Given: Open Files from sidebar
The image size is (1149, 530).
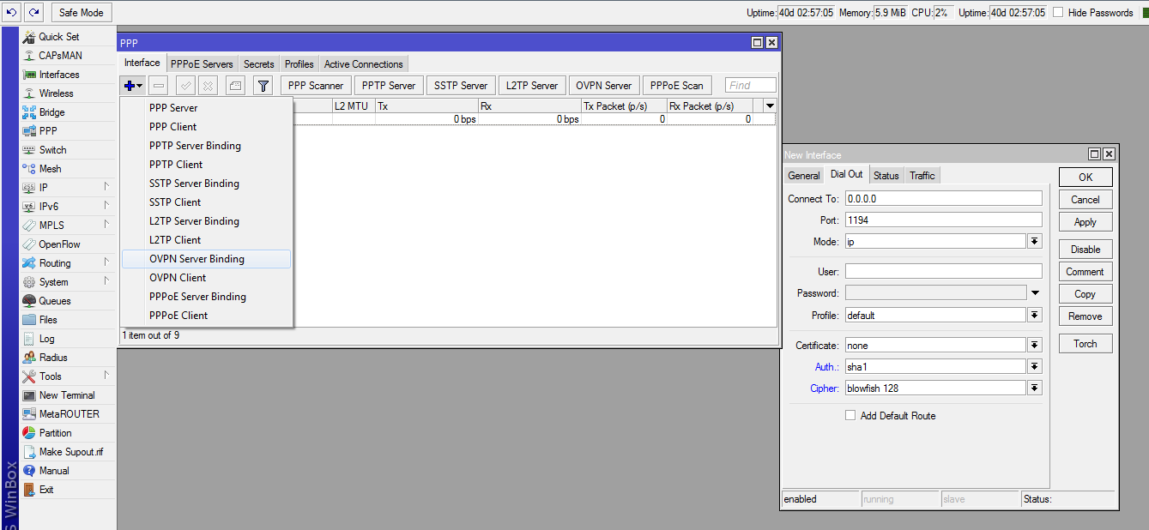Looking at the screenshot, I should coord(48,320).
